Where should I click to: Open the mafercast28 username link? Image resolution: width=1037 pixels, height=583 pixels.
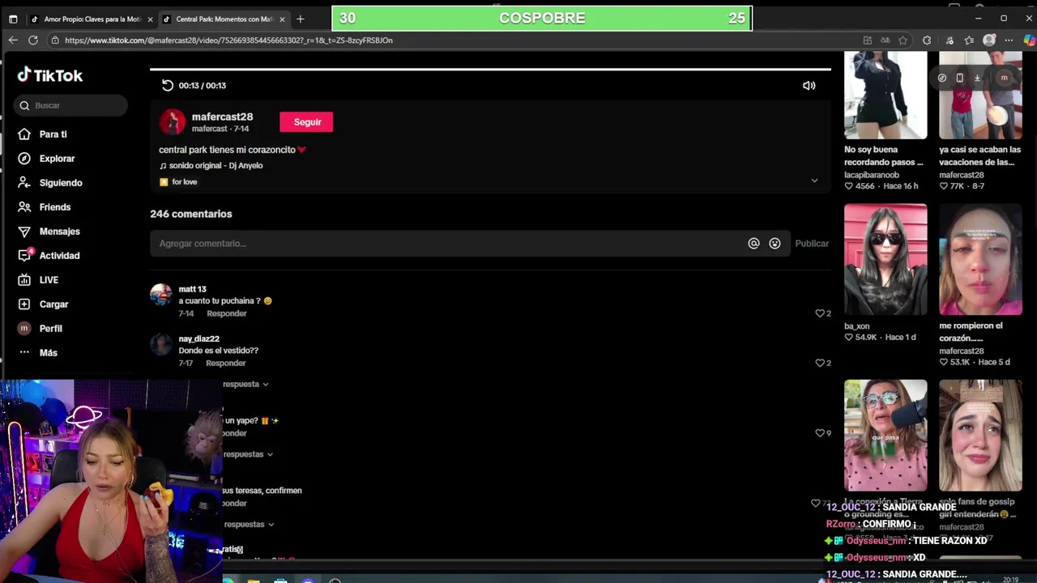tap(222, 117)
